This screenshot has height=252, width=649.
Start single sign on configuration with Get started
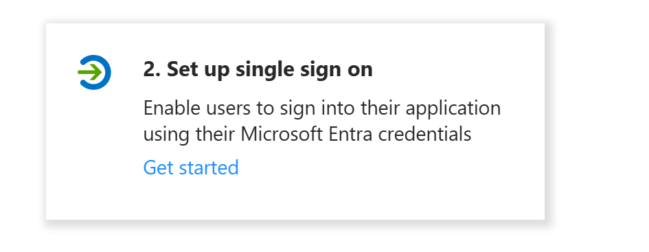click(191, 168)
